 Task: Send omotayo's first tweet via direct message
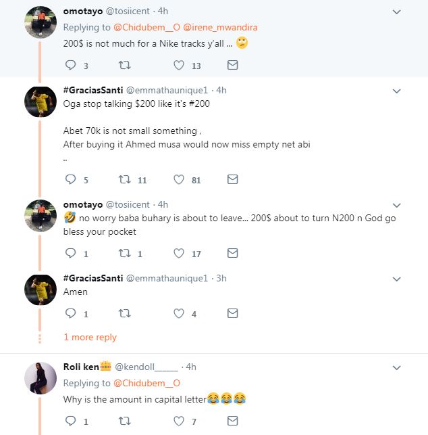232,66
